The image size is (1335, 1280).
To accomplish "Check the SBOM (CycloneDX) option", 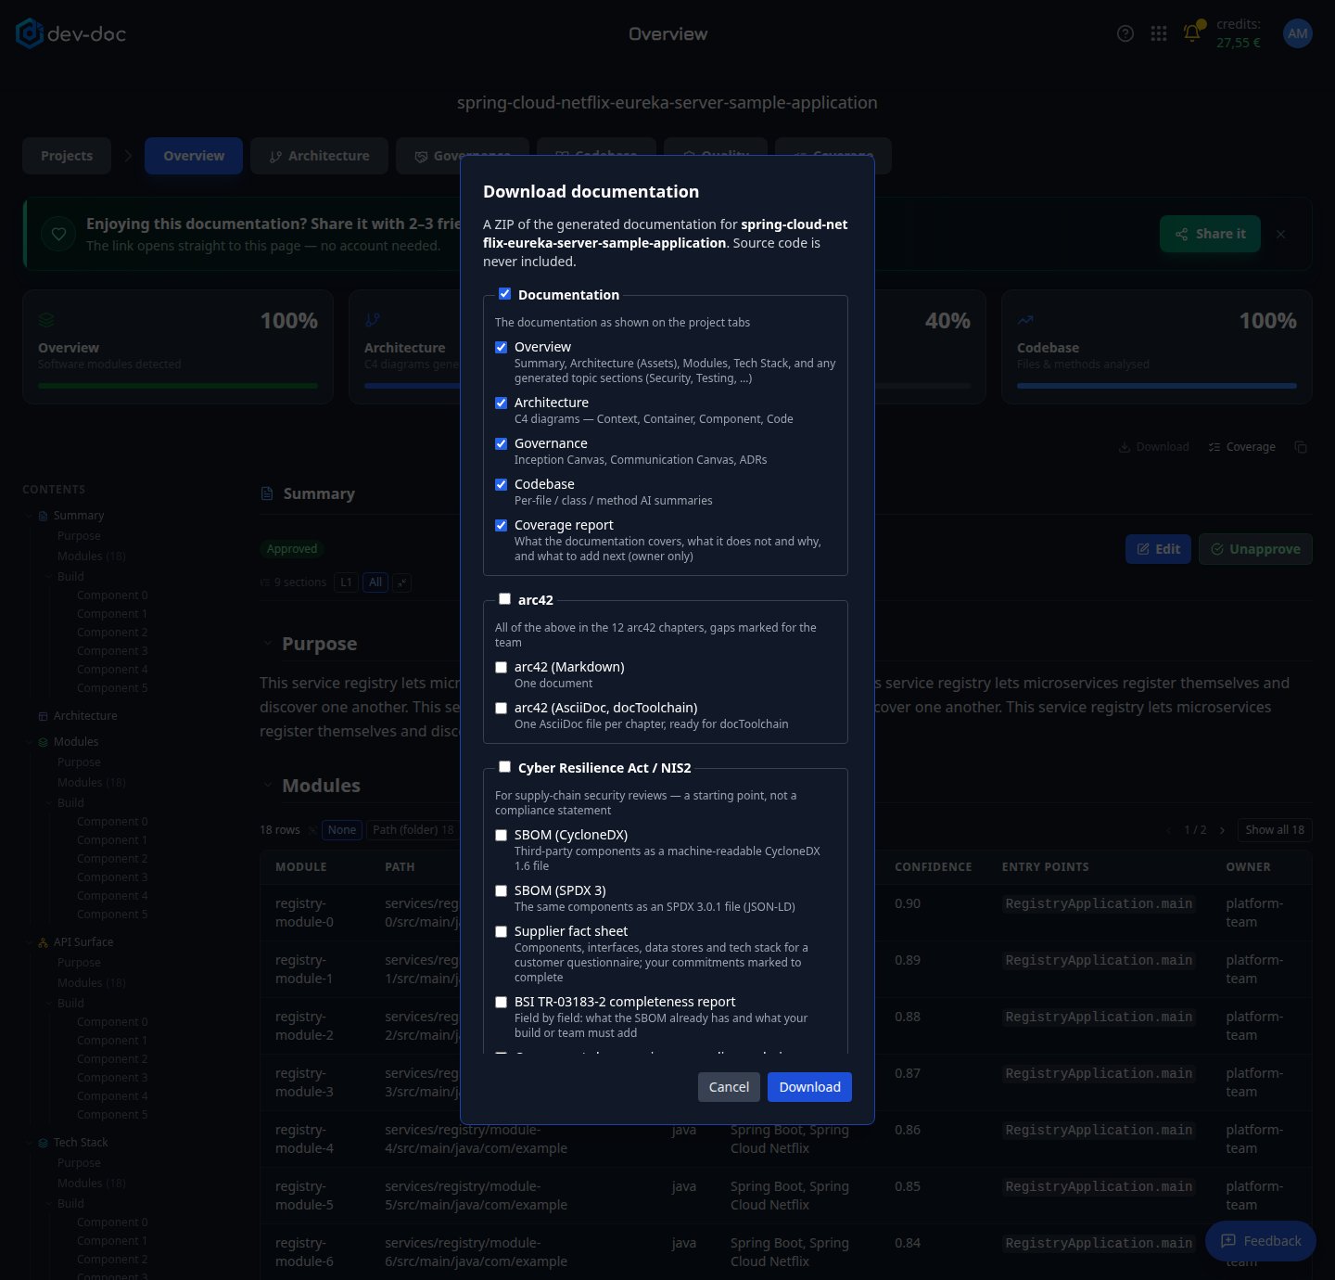I will 501,835.
